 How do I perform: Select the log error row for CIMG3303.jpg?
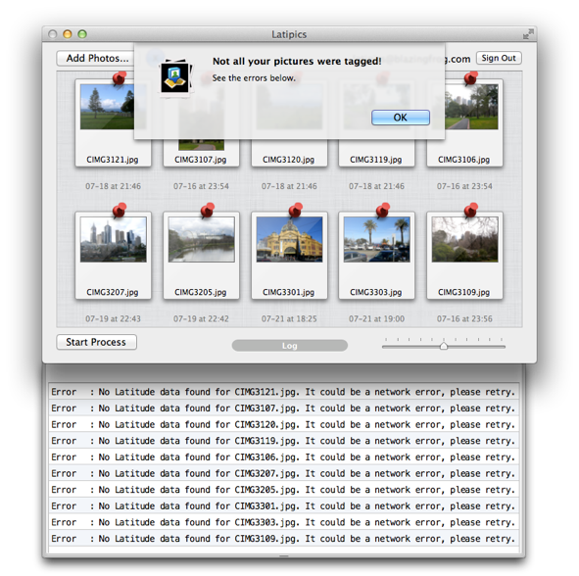pos(283,522)
